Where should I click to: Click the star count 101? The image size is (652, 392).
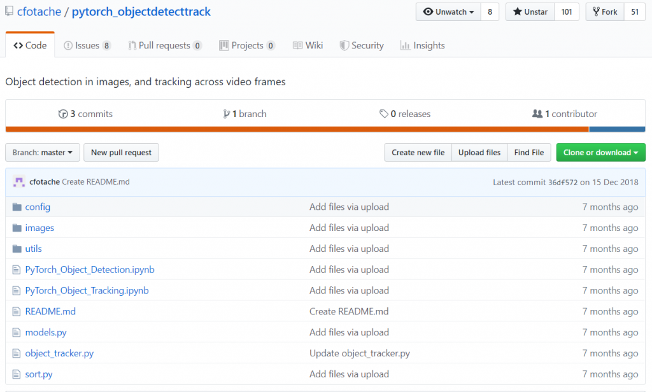click(x=566, y=12)
